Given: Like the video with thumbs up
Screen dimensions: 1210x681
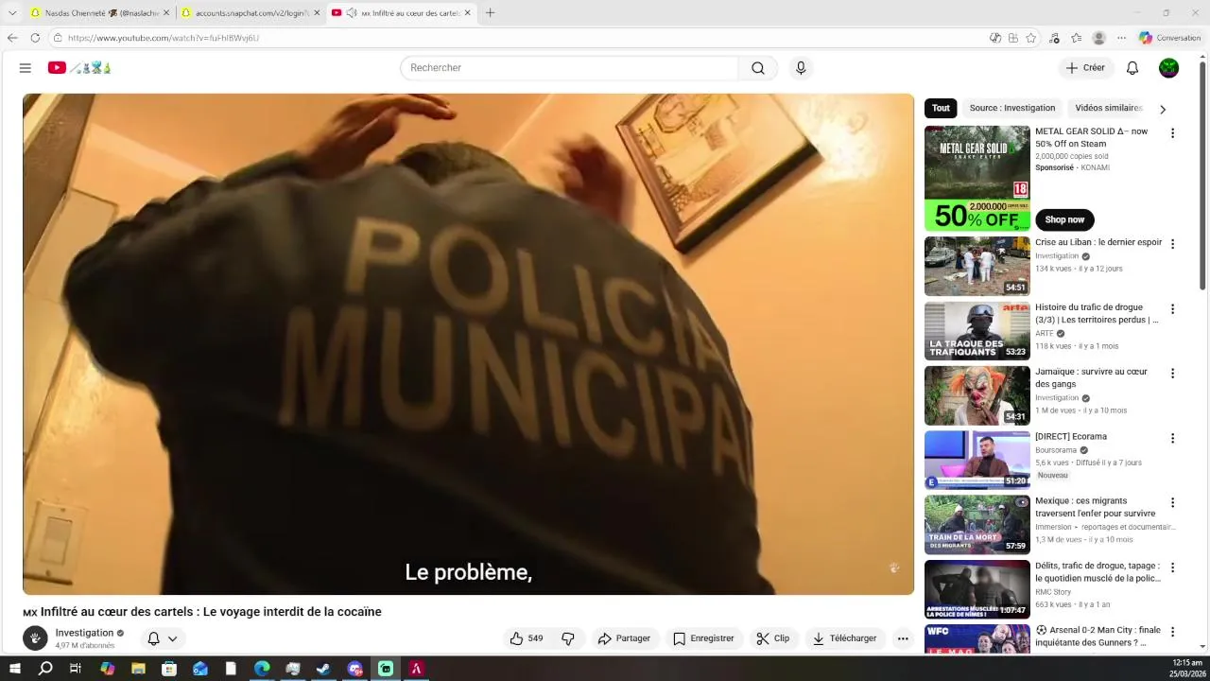Looking at the screenshot, I should click(x=527, y=638).
